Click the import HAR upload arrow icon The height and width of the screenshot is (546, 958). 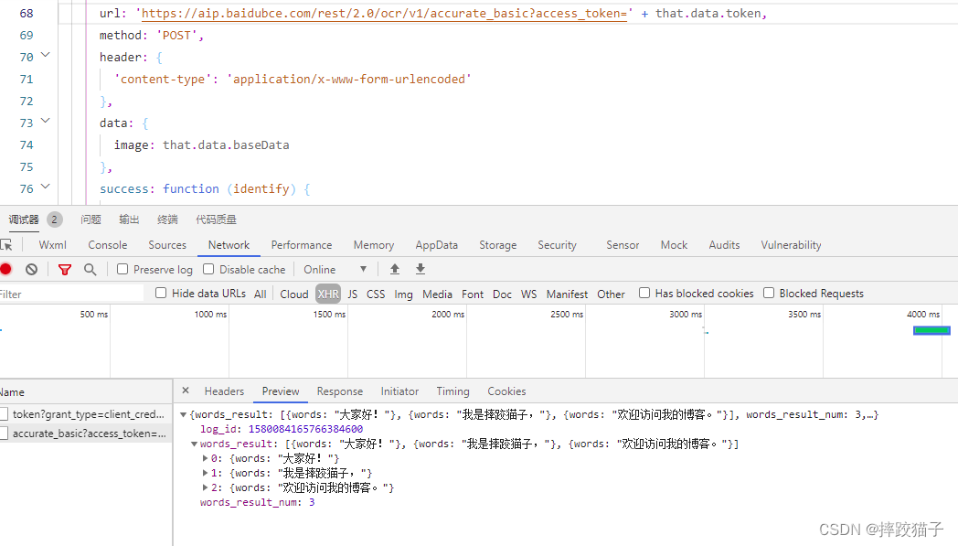(395, 269)
